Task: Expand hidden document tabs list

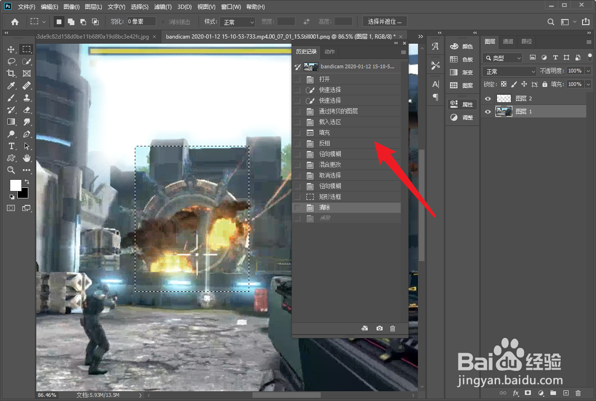Action: coord(421,36)
